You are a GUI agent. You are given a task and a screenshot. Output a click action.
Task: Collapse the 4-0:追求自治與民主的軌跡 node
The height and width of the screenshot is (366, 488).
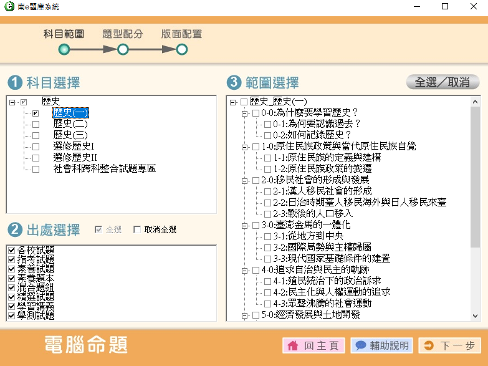[x=244, y=270]
